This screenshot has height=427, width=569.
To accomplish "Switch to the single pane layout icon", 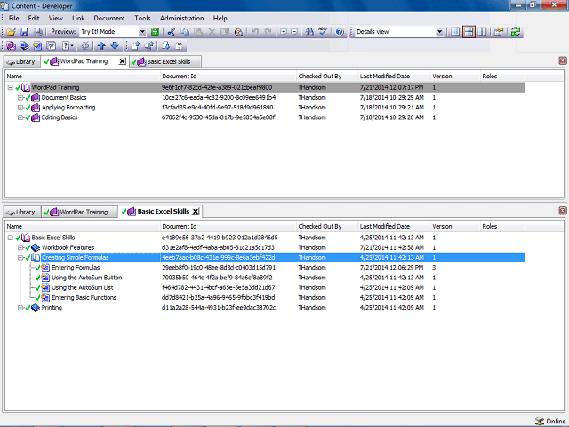I will pos(455,32).
